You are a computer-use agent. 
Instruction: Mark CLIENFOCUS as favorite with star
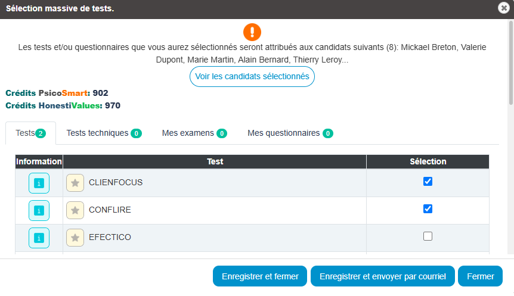(x=75, y=183)
